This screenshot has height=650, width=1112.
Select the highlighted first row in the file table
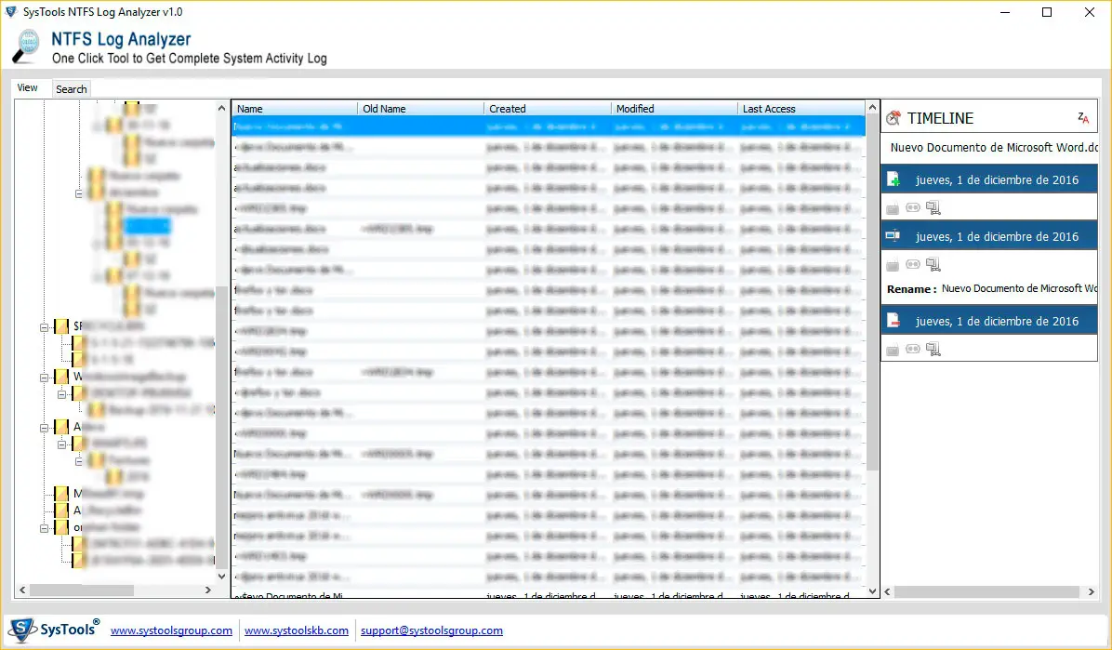(x=549, y=126)
